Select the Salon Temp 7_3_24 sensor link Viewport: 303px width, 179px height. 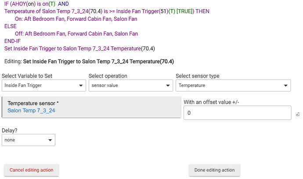click(x=31, y=111)
